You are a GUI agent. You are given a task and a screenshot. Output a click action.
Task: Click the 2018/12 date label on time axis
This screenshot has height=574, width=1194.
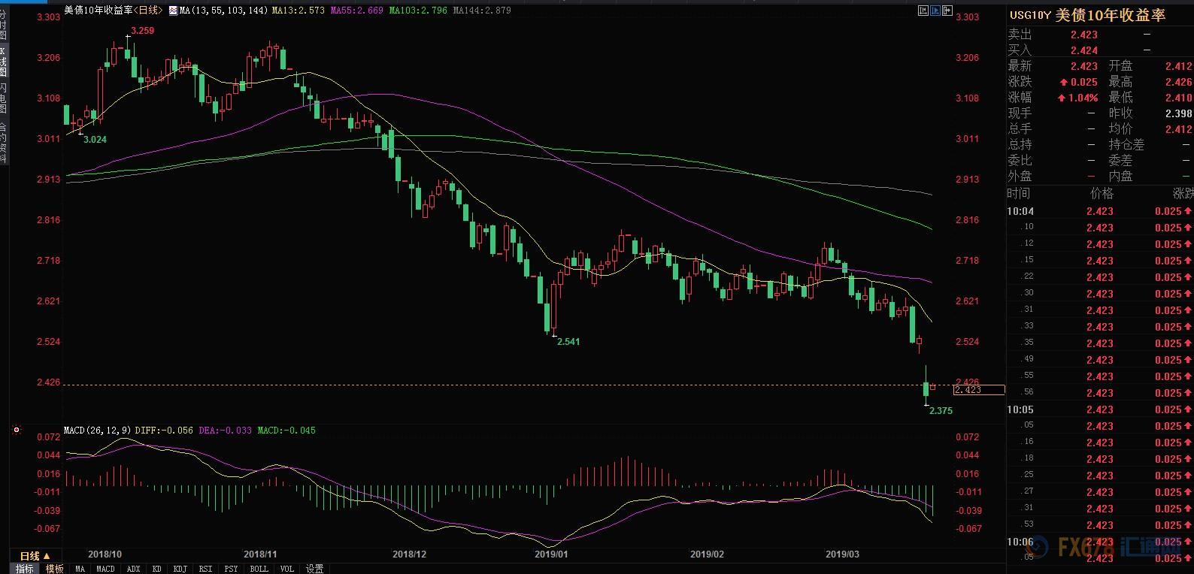tap(410, 554)
